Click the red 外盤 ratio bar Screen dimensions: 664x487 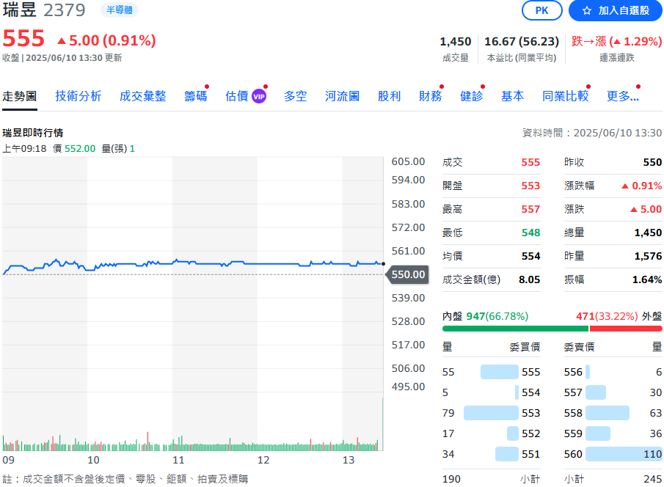[x=625, y=329]
